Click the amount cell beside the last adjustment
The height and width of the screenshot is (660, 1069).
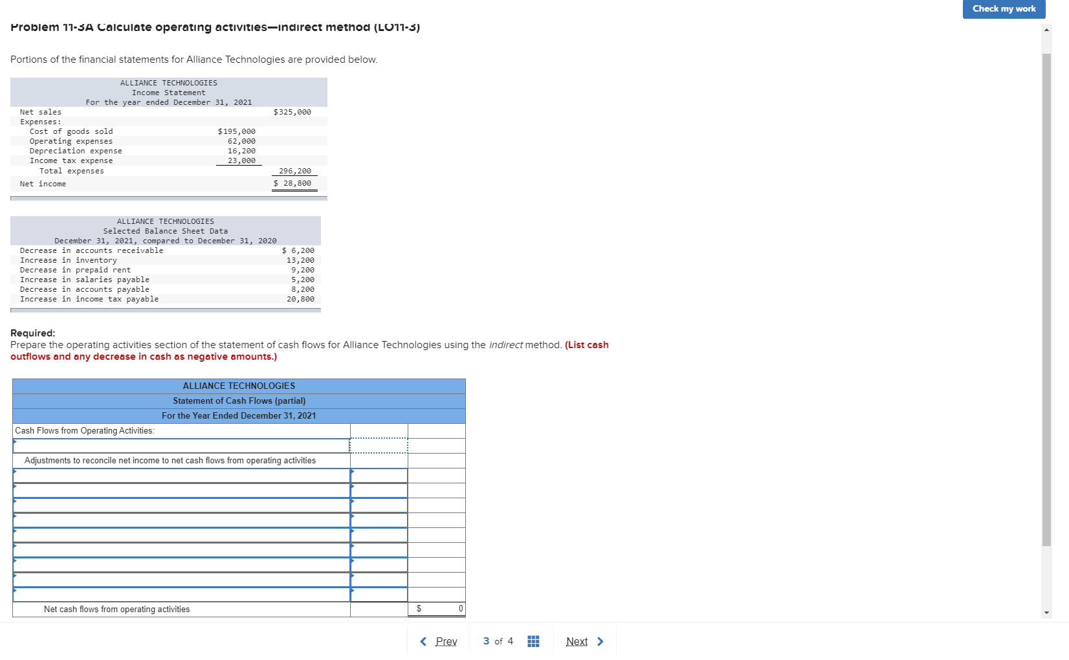pos(379,594)
